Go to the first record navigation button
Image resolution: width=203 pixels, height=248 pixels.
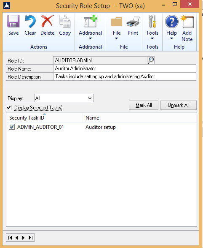10,237
